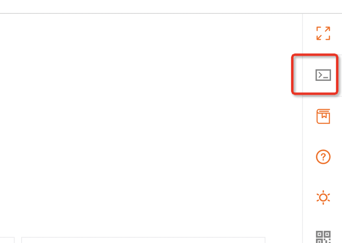Open the terminal console icon
342x243 pixels.
pos(323,75)
